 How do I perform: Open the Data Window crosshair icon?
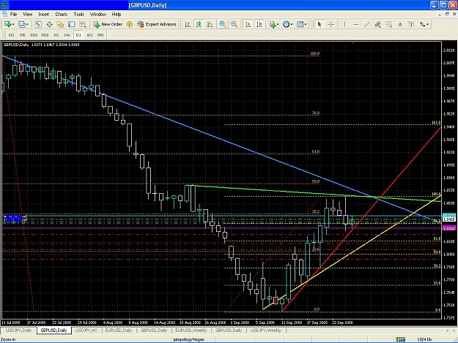point(49,24)
